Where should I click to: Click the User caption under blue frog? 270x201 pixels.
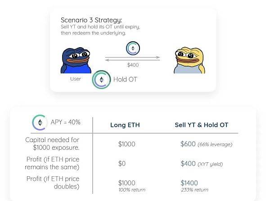tap(76, 79)
